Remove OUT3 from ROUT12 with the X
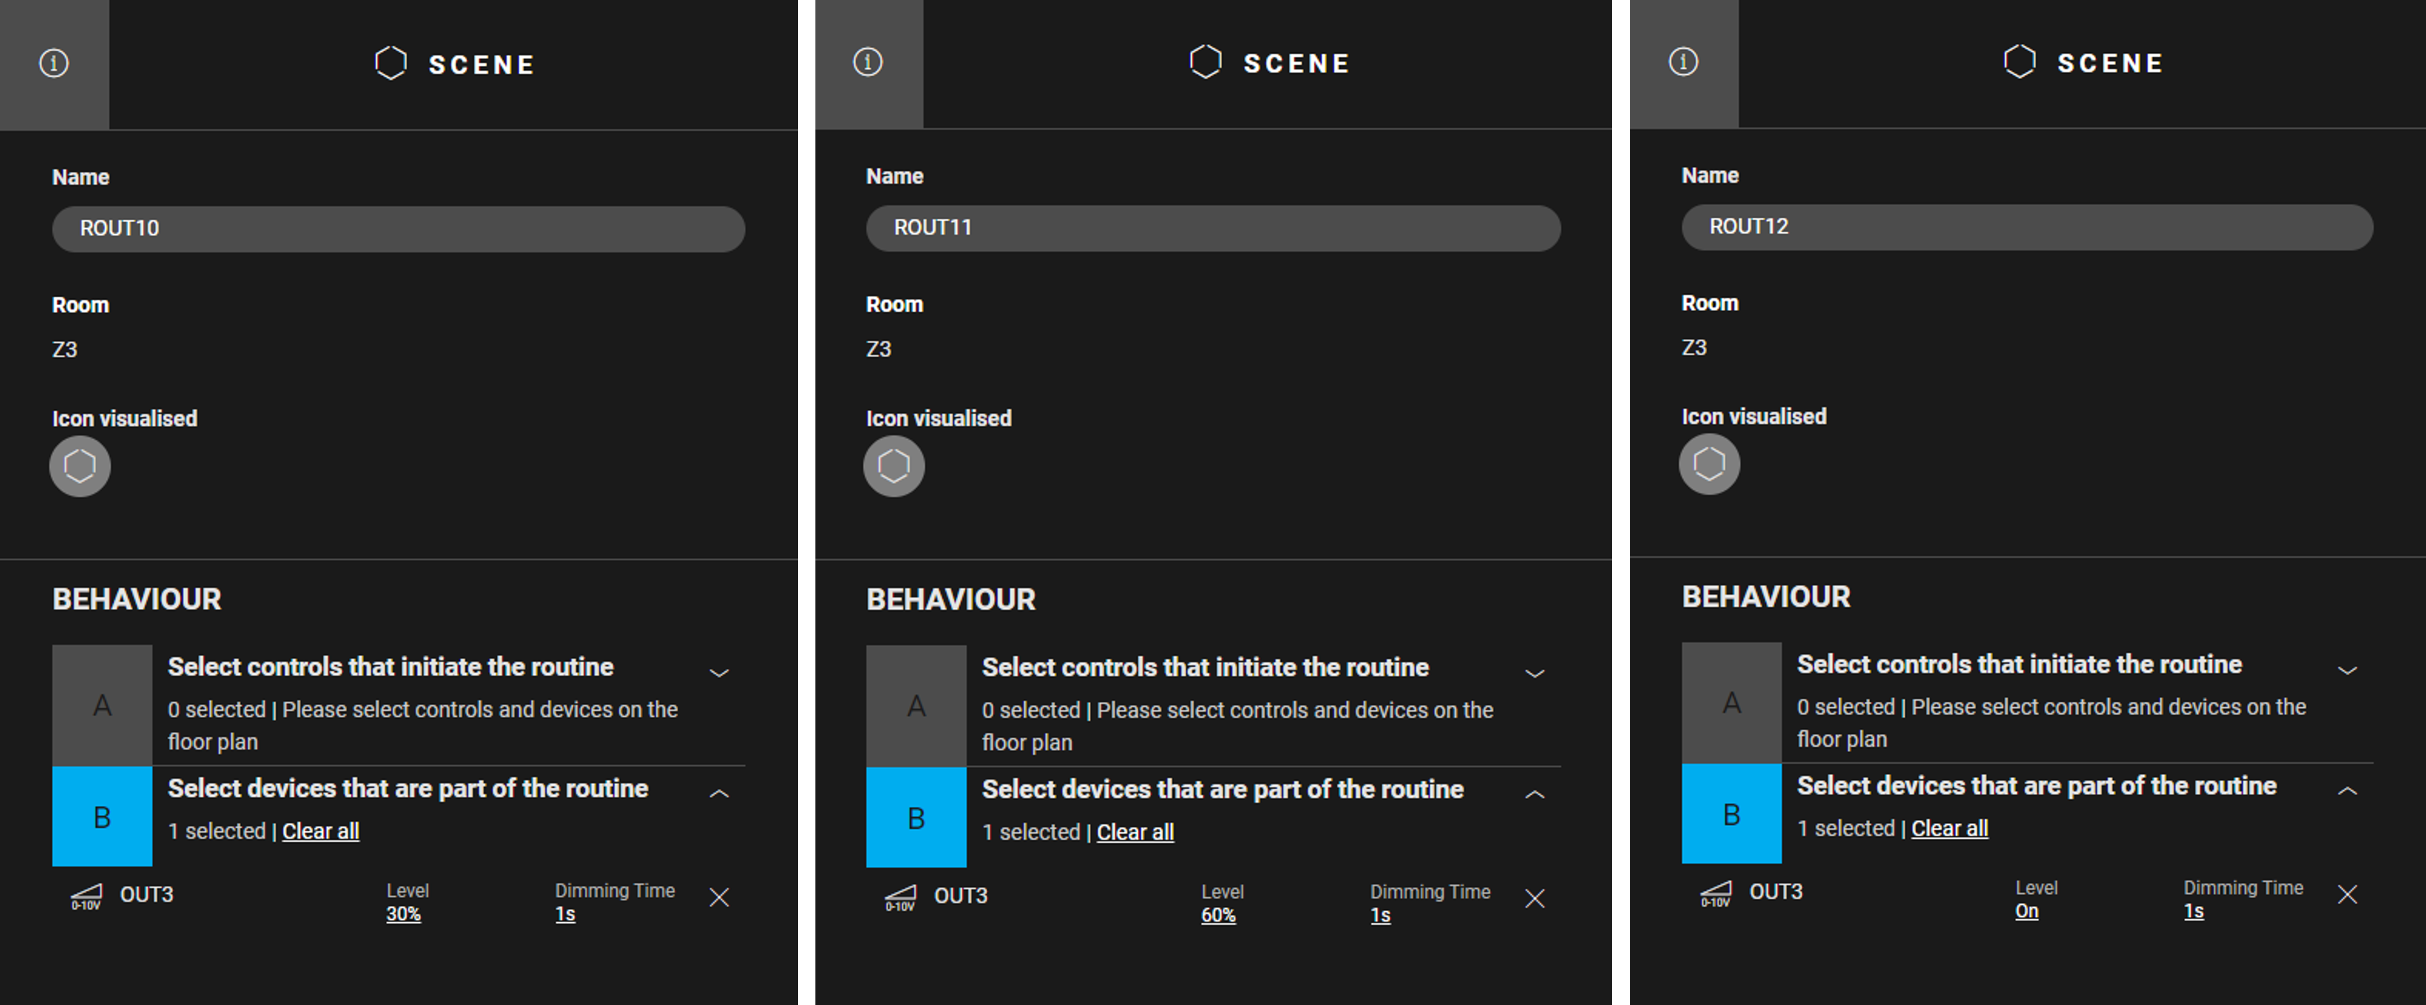 [x=2348, y=895]
